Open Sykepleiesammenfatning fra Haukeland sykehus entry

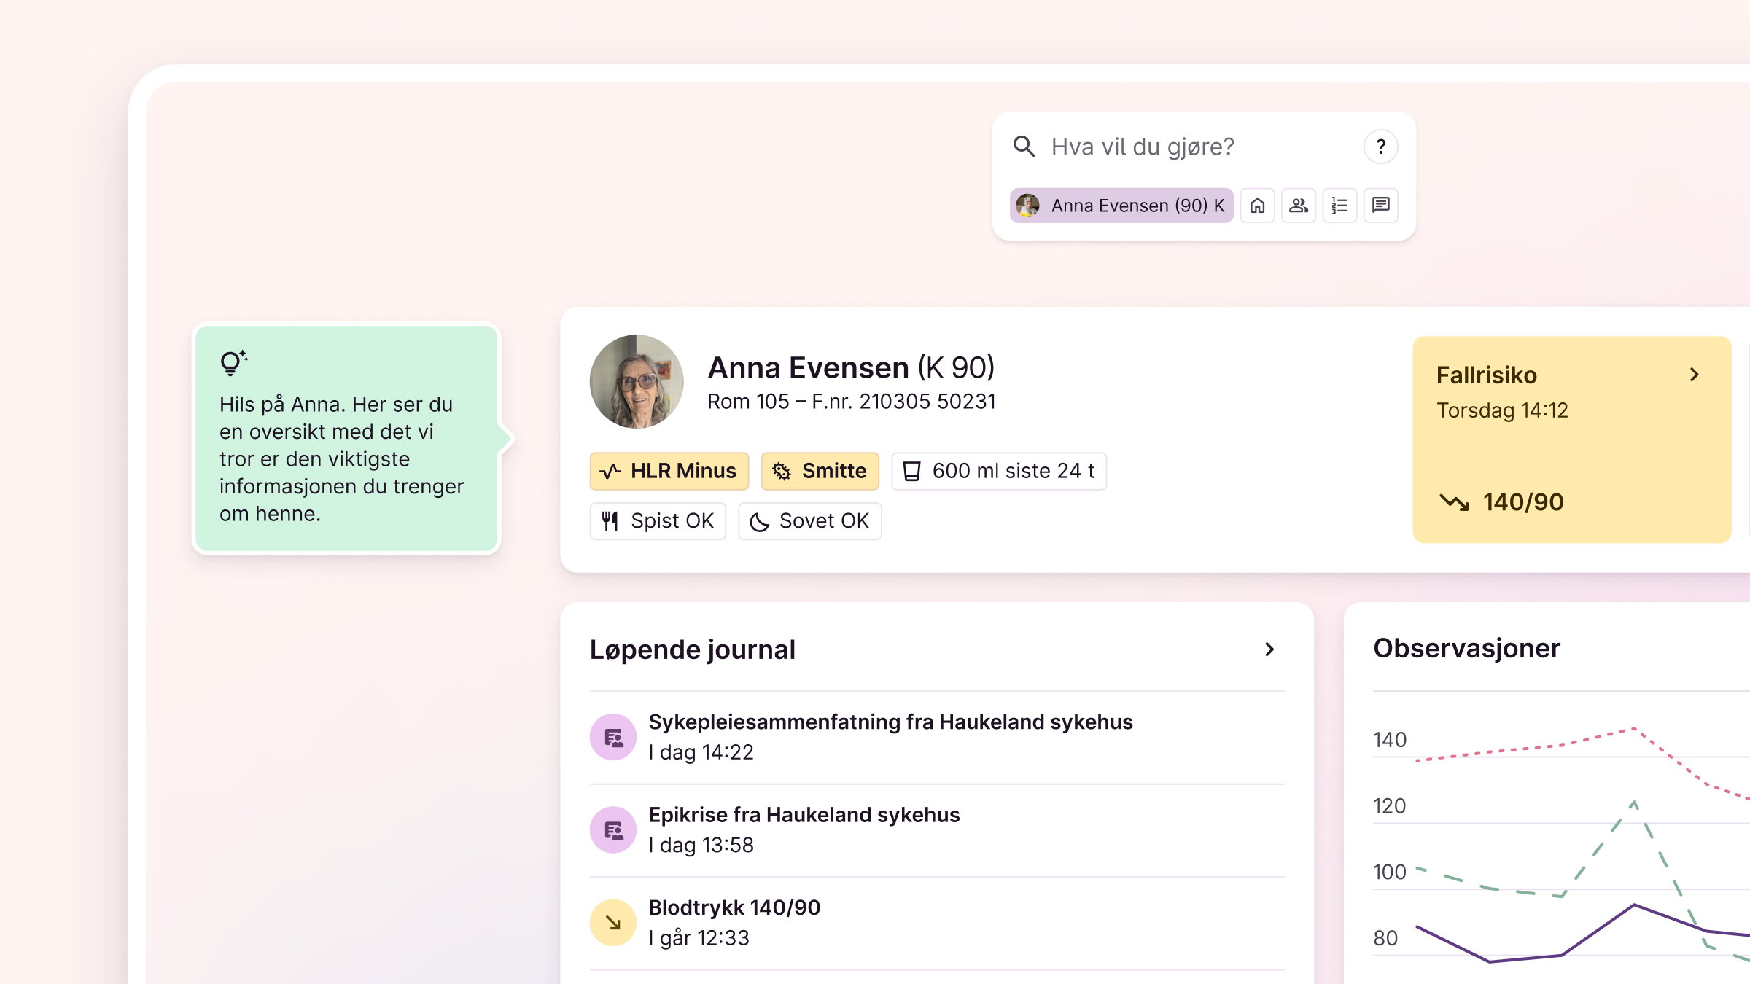[937, 737]
